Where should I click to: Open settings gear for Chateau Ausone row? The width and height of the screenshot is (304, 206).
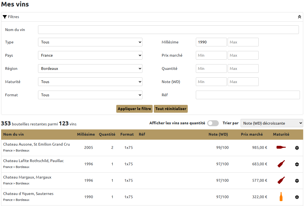pos(297,148)
